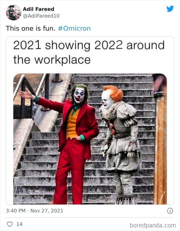Select the "This one is fun." tweet text
The image size is (180, 231).
click(31, 28)
